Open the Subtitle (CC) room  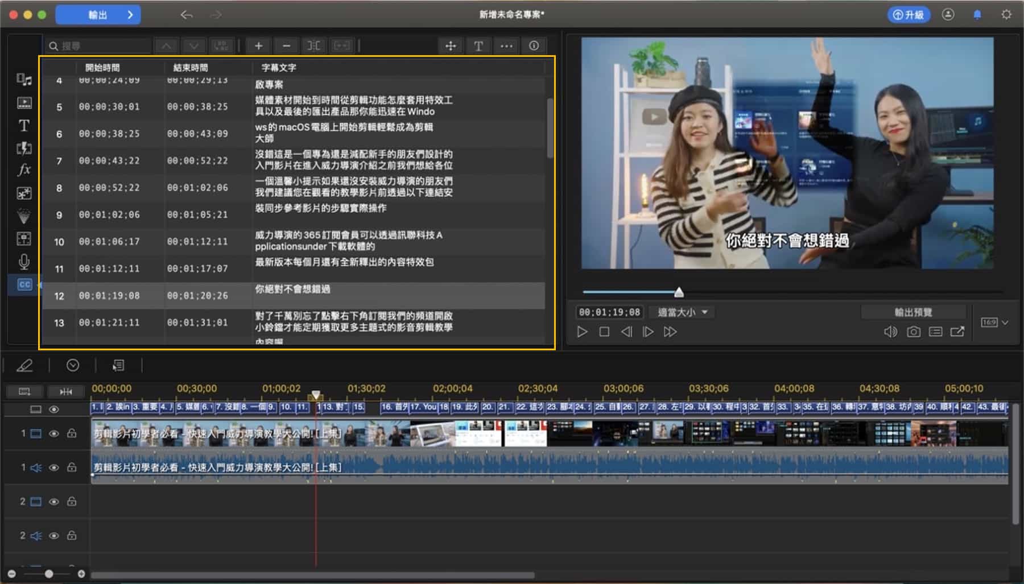pos(23,285)
